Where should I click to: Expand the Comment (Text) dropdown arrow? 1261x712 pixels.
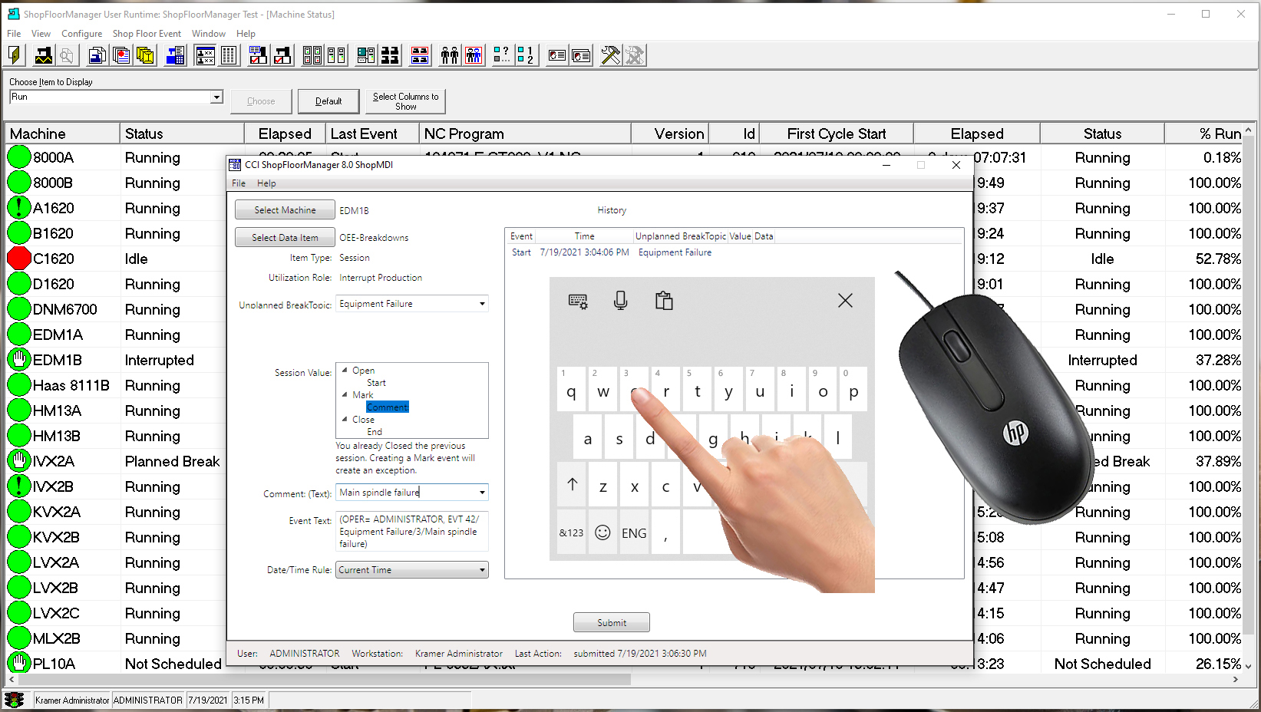(482, 493)
